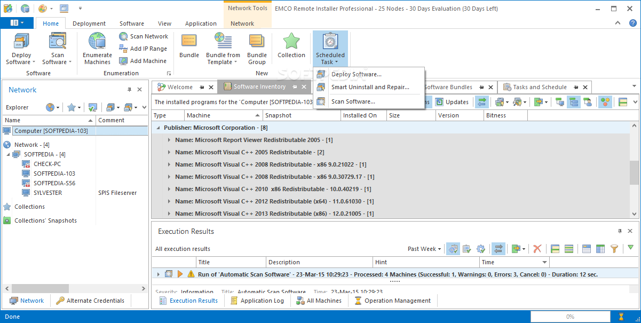Select Smart Uninstall and Repair... menu item
The height and width of the screenshot is (323, 641).
(369, 87)
